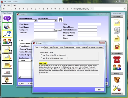Switch to the Application Background tab
Image resolution: width=128 pixels, height=98 pixels.
[x=96, y=47]
